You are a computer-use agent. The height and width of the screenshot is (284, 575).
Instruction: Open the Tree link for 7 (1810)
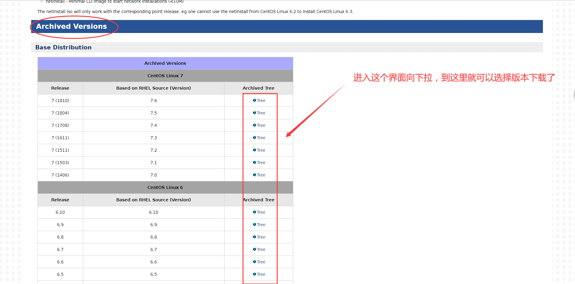[x=261, y=101]
